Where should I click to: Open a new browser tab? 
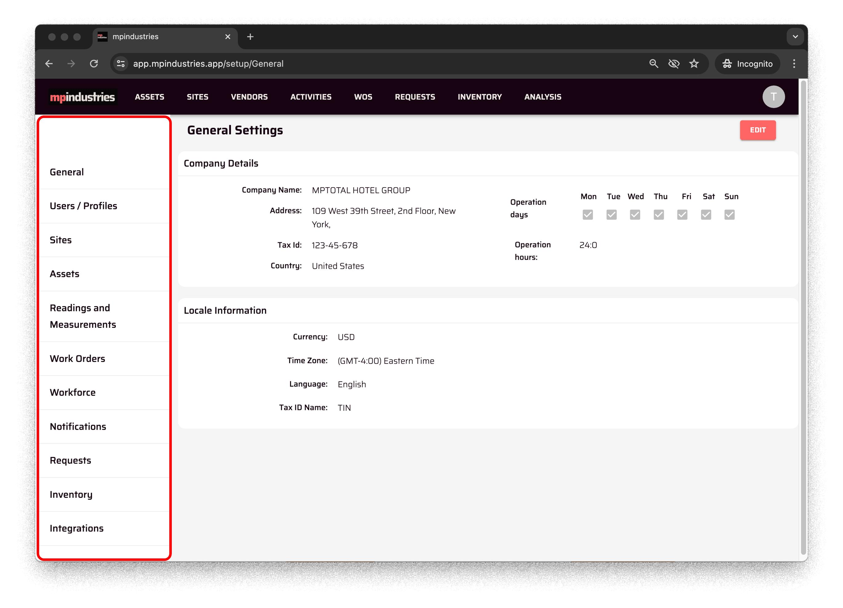coord(250,37)
